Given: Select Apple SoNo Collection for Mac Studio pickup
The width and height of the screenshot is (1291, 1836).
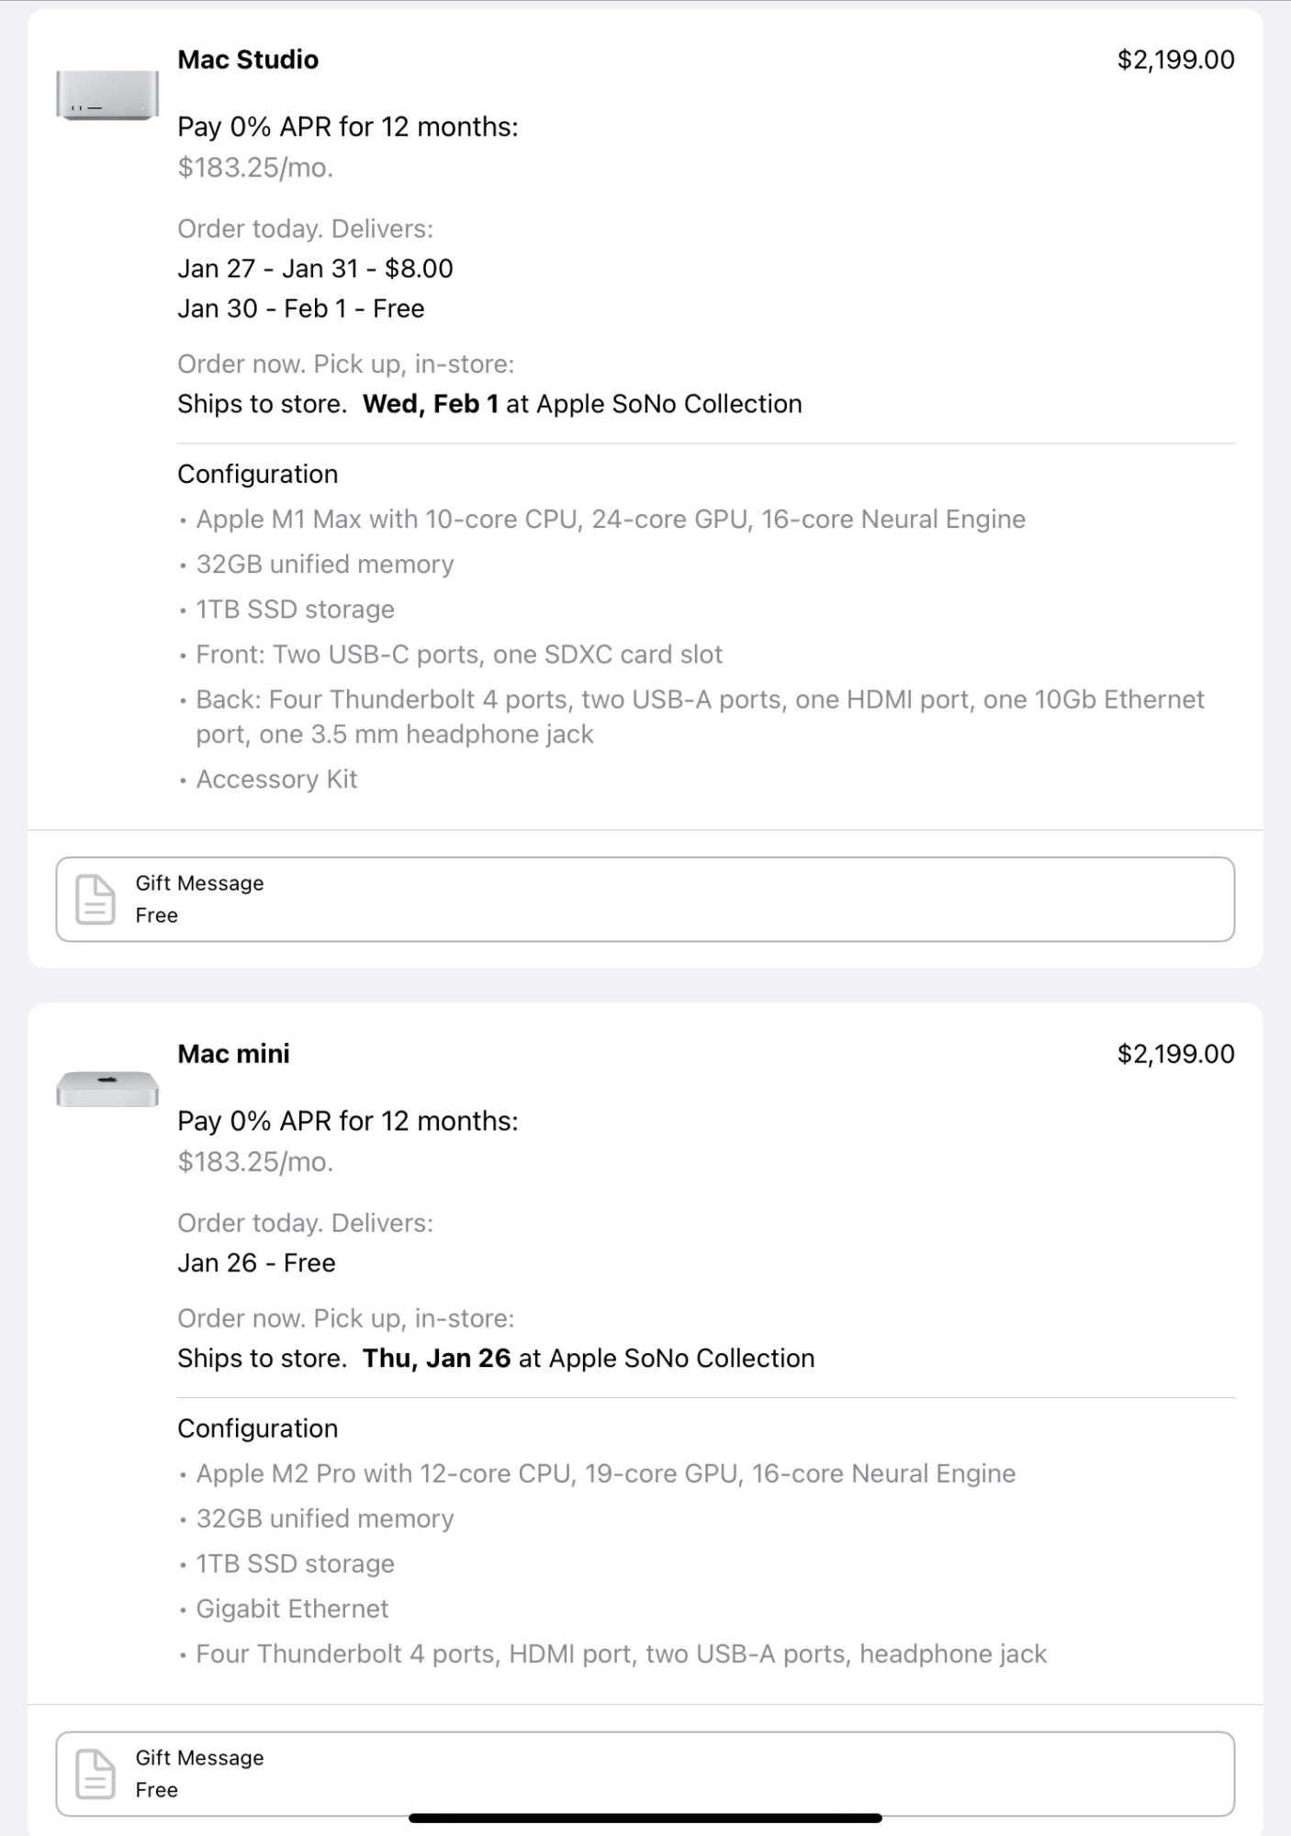Looking at the screenshot, I should (x=668, y=404).
